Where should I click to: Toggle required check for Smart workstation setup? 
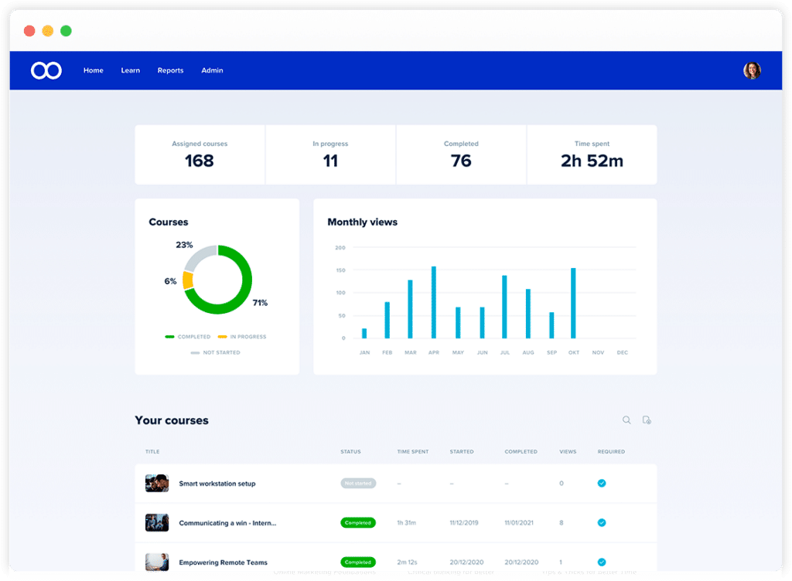pyautogui.click(x=602, y=483)
